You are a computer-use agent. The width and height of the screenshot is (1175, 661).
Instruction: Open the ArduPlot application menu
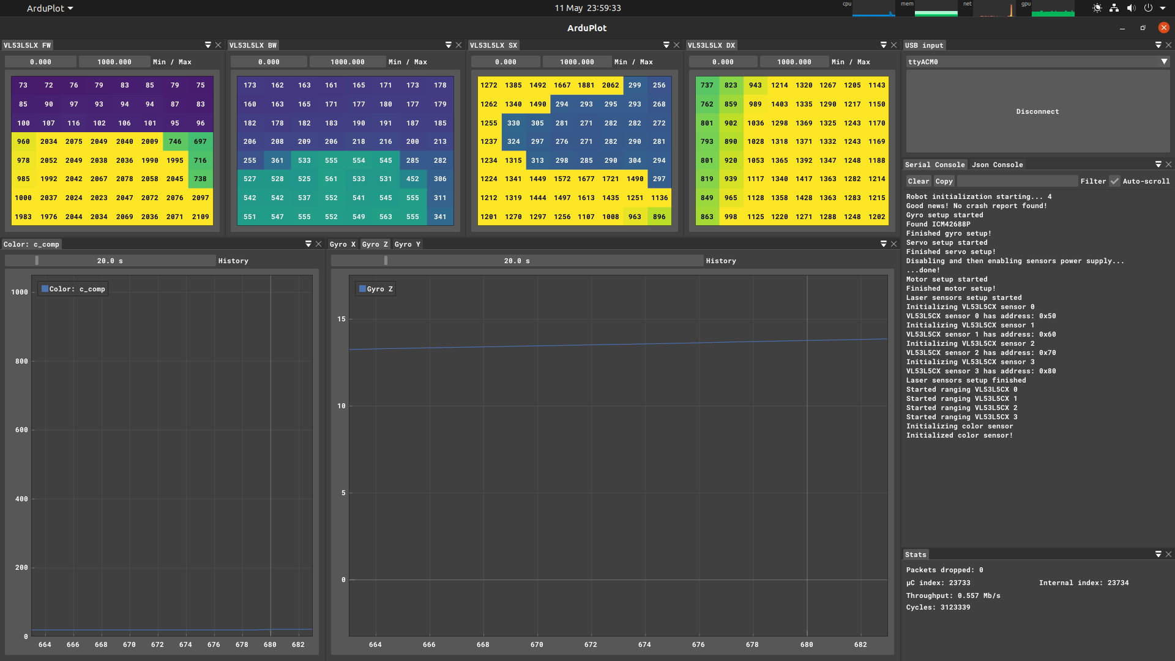click(50, 9)
